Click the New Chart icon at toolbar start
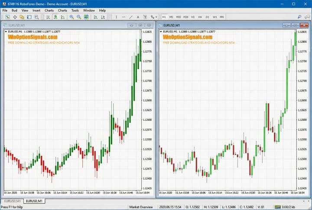The width and height of the screenshot is (312, 210). point(7,17)
